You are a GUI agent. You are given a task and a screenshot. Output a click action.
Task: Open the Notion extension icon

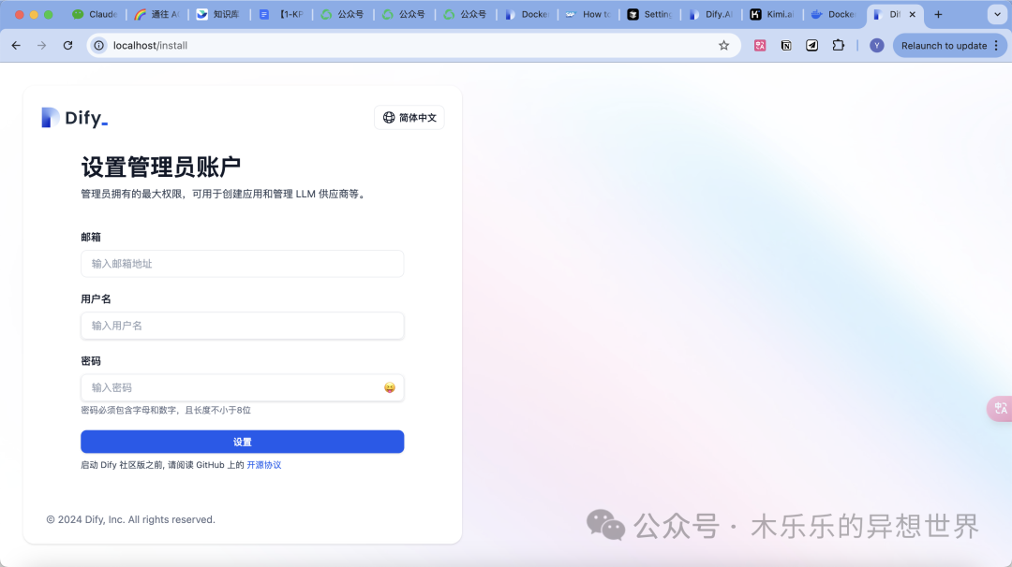[x=786, y=45]
